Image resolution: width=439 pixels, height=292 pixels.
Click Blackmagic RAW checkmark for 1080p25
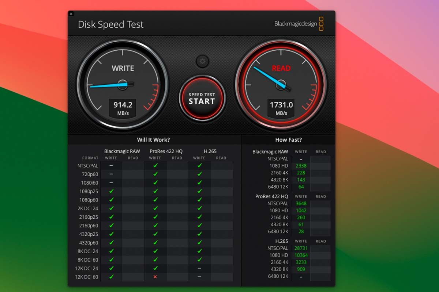111,191
